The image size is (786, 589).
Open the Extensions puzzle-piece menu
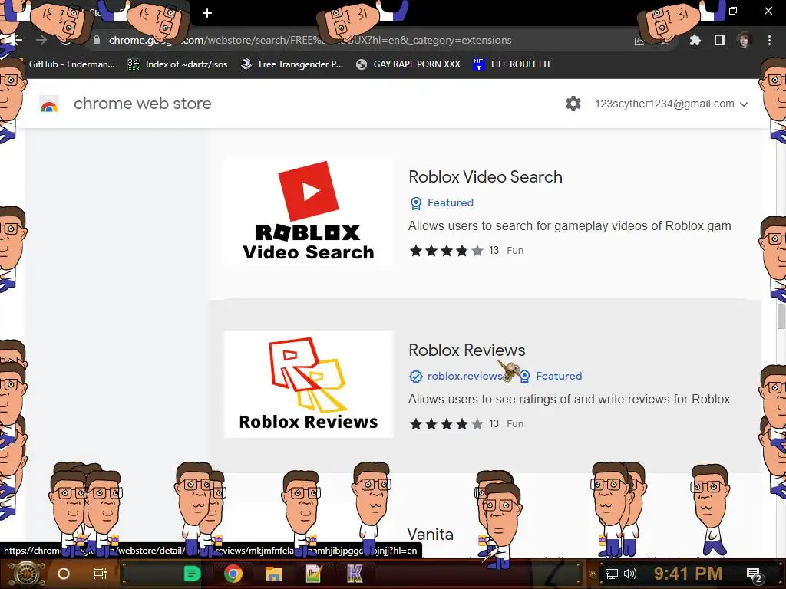(695, 40)
